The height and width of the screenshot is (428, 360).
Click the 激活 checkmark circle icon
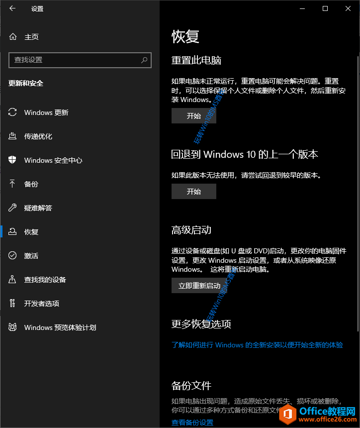[12, 255]
